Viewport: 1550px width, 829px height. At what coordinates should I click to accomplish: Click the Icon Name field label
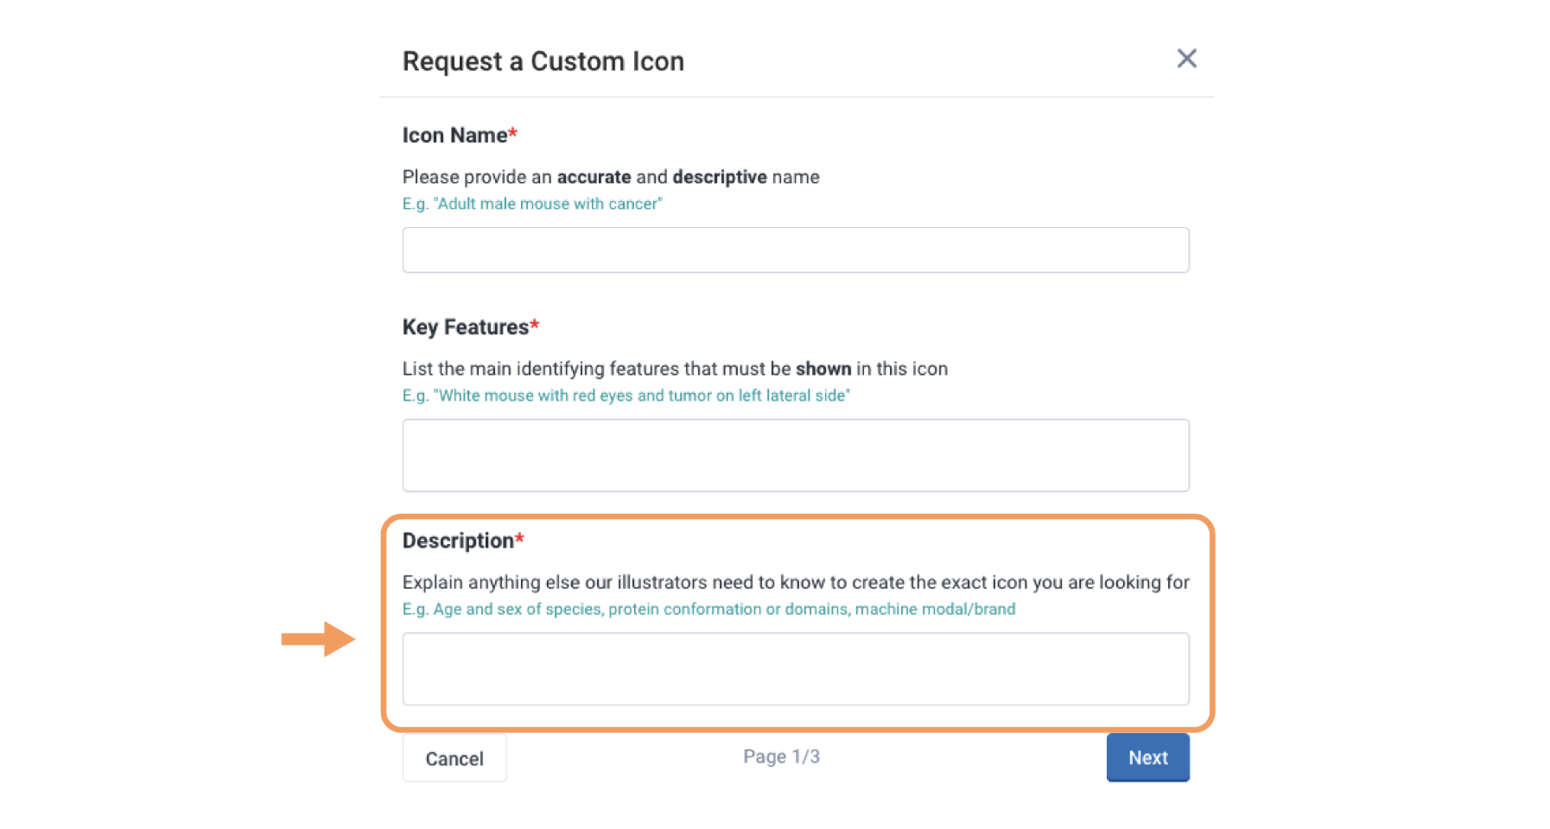tap(454, 136)
